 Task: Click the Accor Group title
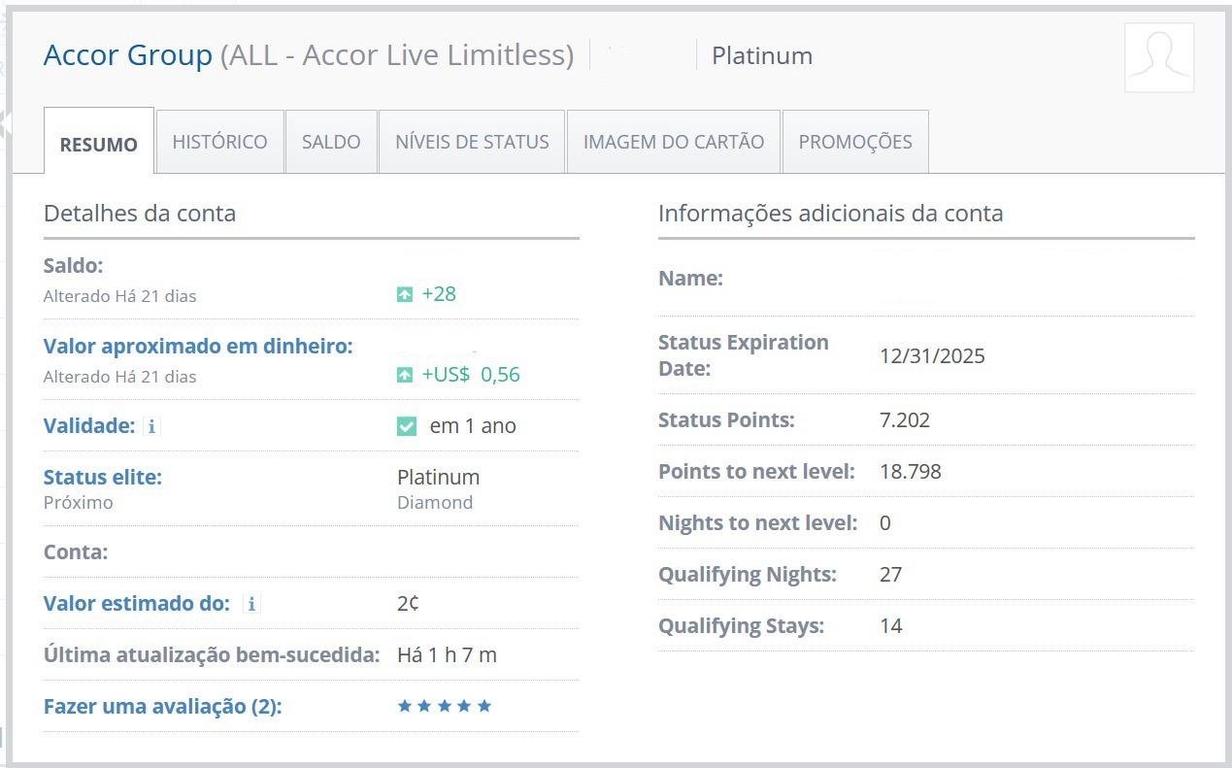(128, 55)
